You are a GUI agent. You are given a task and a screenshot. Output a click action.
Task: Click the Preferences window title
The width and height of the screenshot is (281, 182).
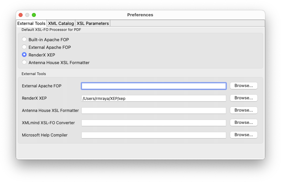click(140, 15)
